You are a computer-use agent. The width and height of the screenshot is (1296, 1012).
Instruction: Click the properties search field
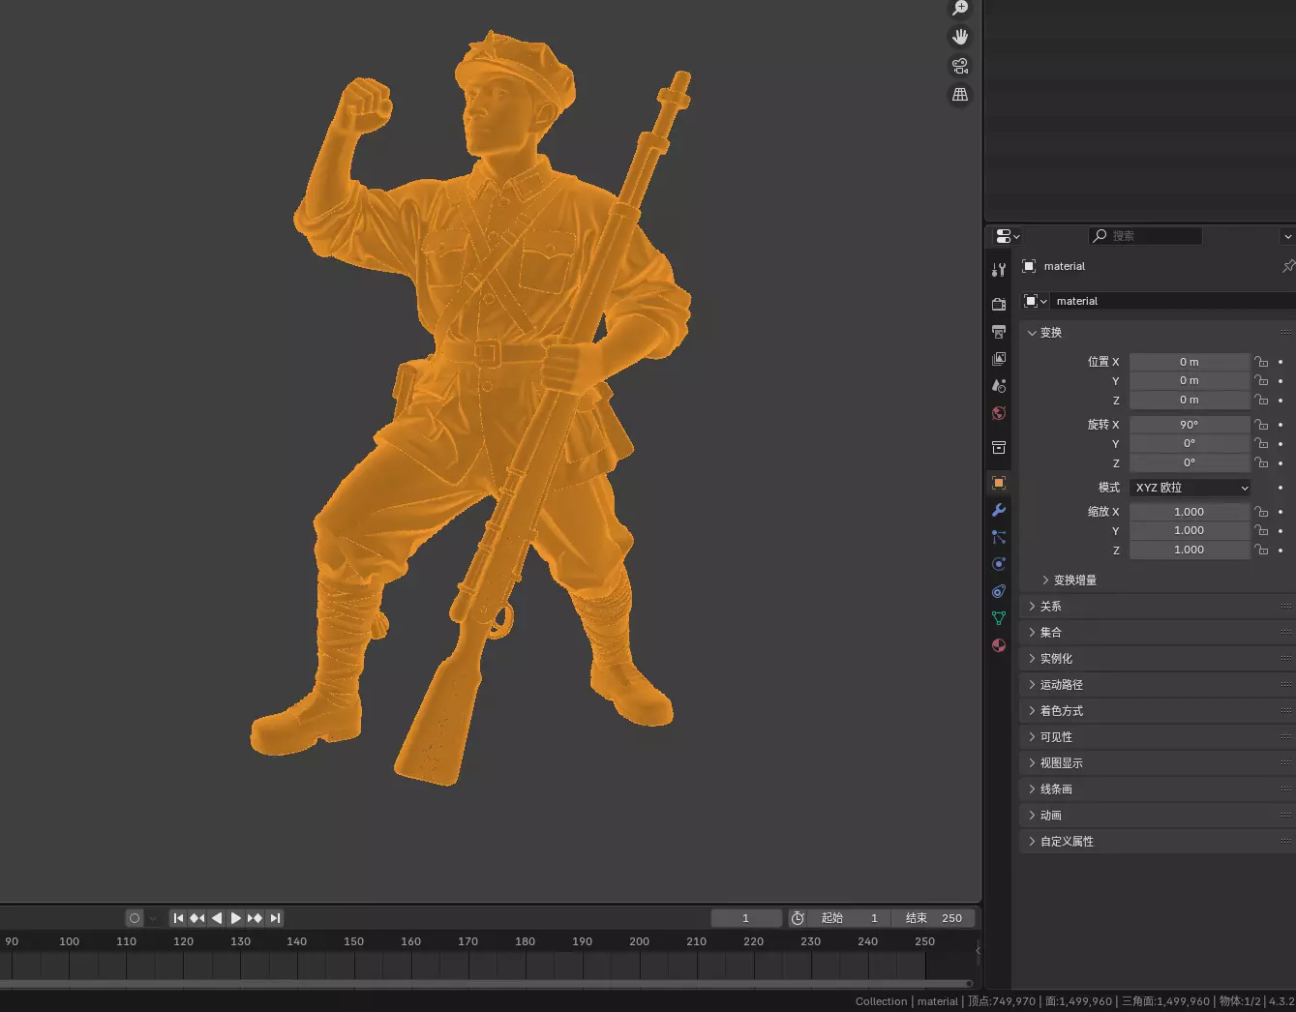(x=1145, y=236)
